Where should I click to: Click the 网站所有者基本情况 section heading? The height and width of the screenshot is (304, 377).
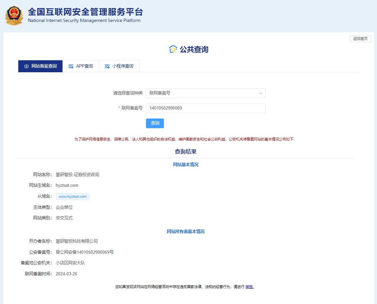(186, 231)
